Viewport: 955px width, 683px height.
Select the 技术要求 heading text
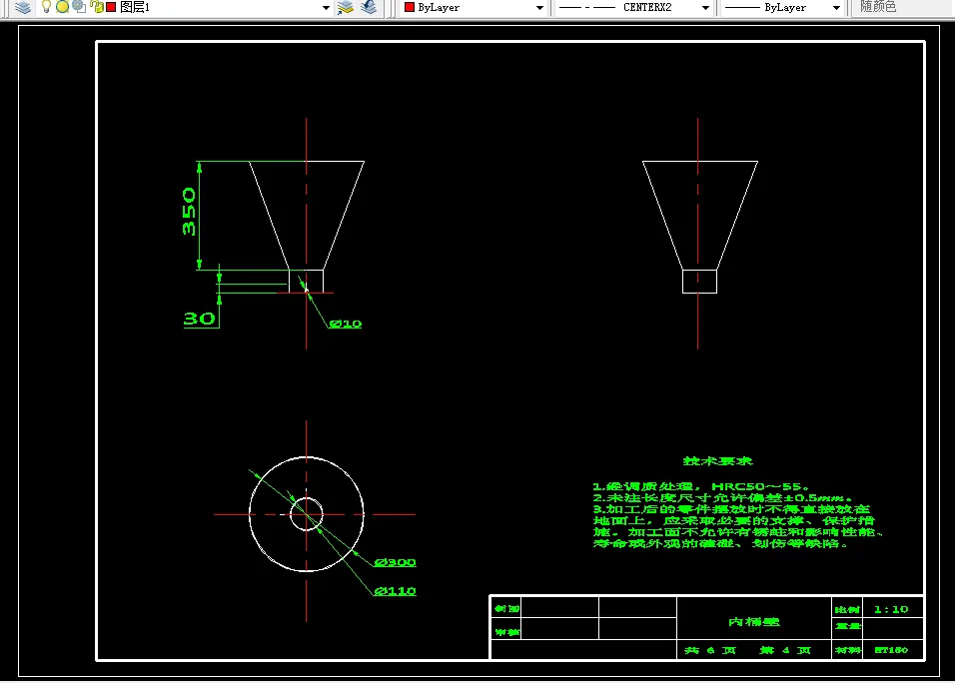click(718, 460)
